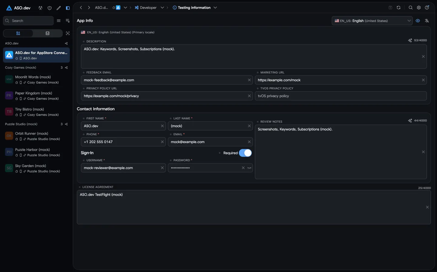
Task: Click the sort filter icon beside search
Action: pyautogui.click(x=68, y=21)
